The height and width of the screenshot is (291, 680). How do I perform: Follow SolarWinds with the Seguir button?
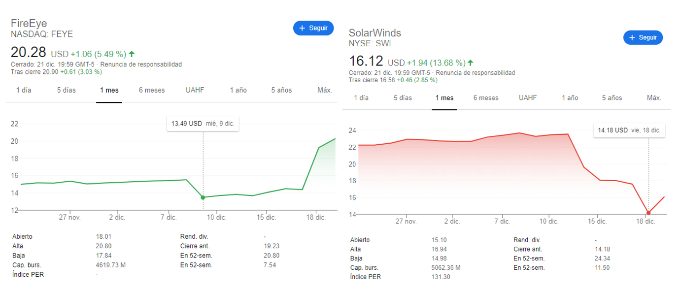point(643,37)
